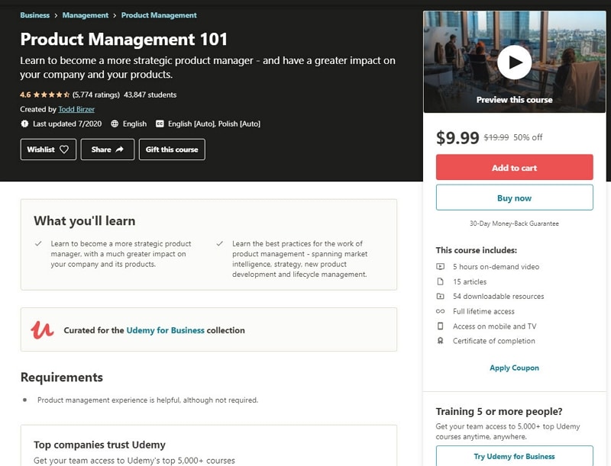The image size is (611, 466).
Task: Open the Udemy for Business link
Action: point(165,330)
